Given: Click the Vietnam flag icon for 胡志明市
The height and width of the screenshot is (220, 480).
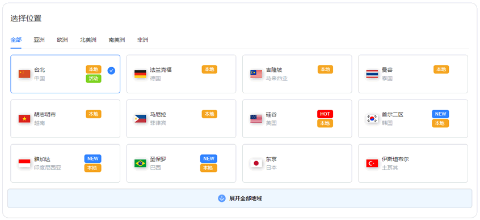Looking at the screenshot, I should pos(24,119).
